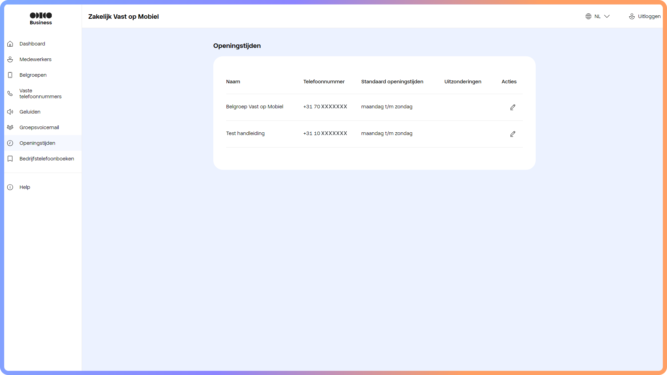This screenshot has width=667, height=375.
Task: Open Vaste telefoonnummers menu item
Action: coord(40,93)
